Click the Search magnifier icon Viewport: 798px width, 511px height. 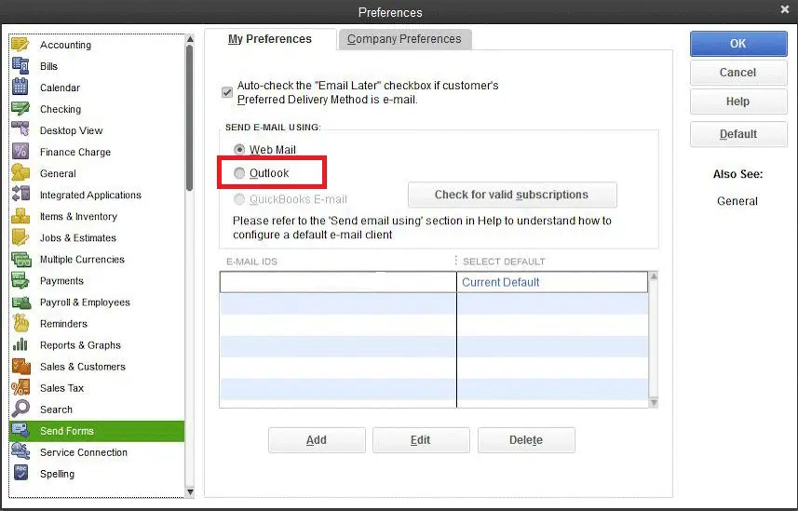coord(20,409)
